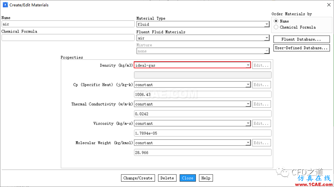Open the Thermal Conductivity method dropdown
334x187 pixels.
pyautogui.click(x=192, y=104)
